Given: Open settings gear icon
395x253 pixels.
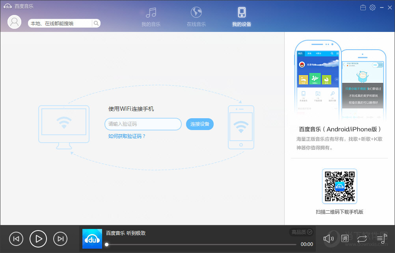Looking at the screenshot, I should pos(373,7).
